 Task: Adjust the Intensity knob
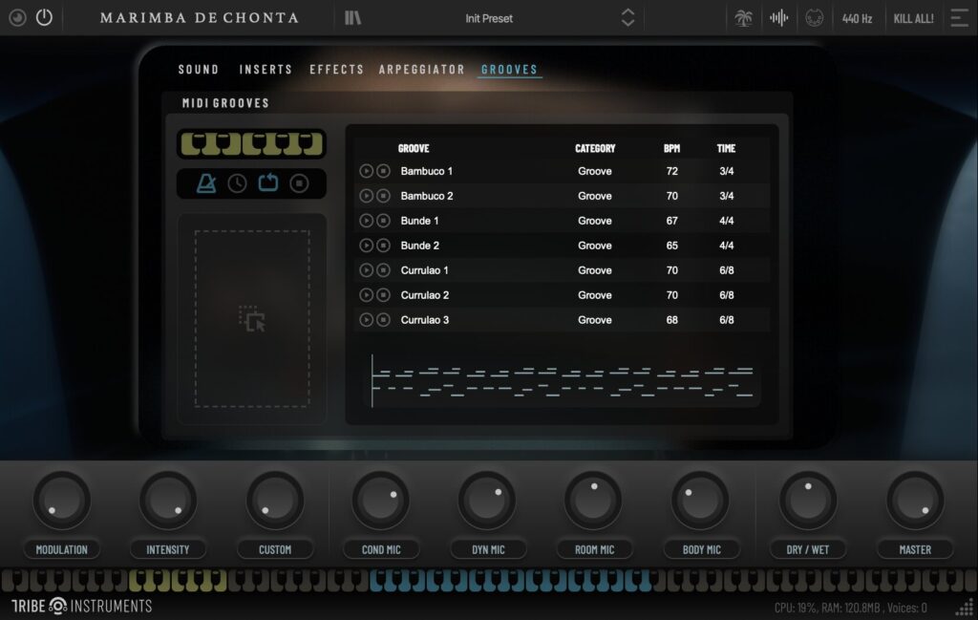pos(168,501)
